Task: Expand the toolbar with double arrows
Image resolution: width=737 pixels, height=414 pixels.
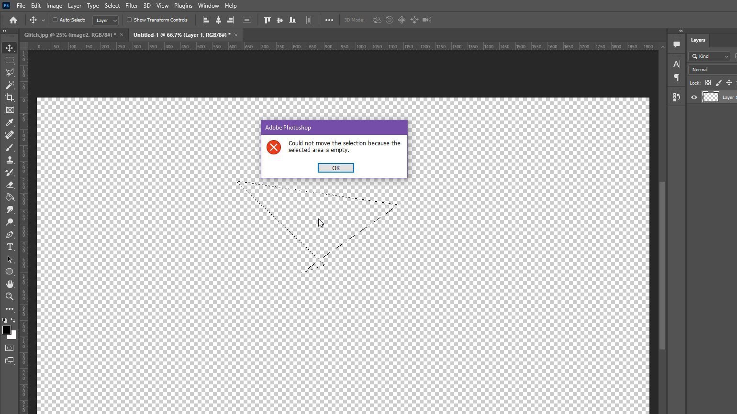Action: (4, 31)
